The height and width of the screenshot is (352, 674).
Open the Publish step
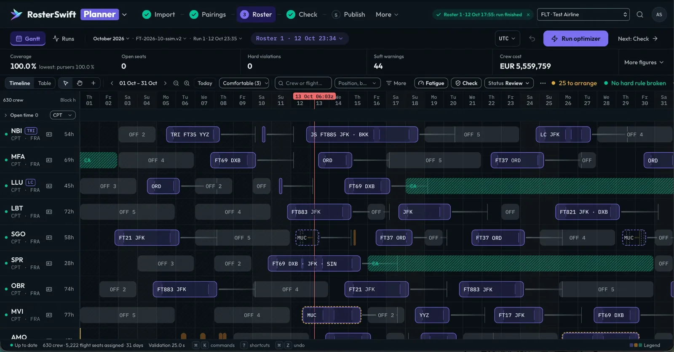[x=348, y=15]
